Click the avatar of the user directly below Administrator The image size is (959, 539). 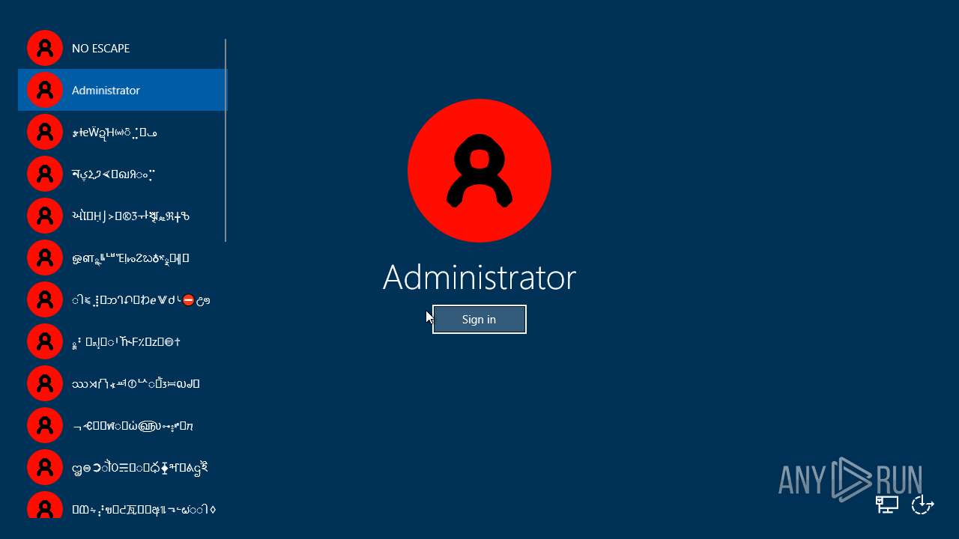tap(45, 132)
